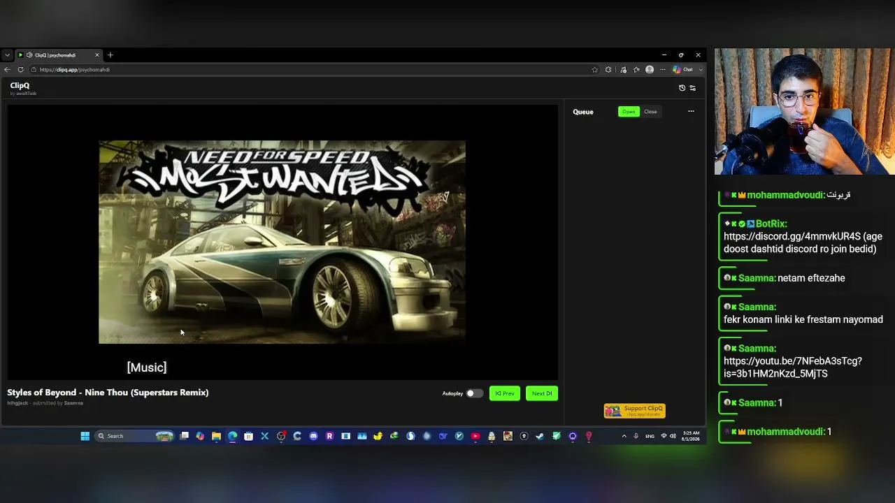Open the network Wi-Fi tray icon
The height and width of the screenshot is (503, 895).
point(664,436)
